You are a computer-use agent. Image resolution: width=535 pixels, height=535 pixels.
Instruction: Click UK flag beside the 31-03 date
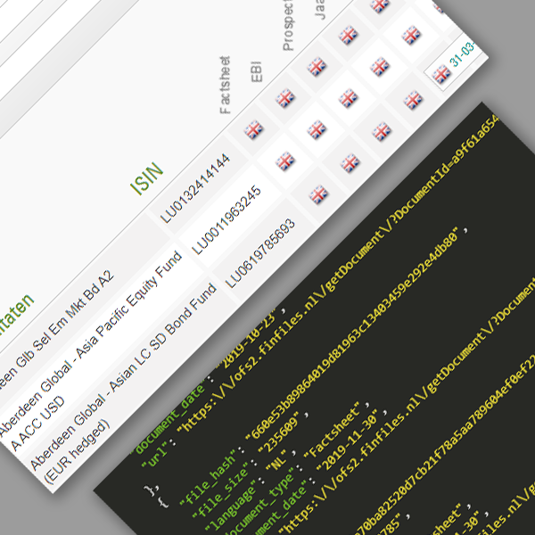click(441, 74)
